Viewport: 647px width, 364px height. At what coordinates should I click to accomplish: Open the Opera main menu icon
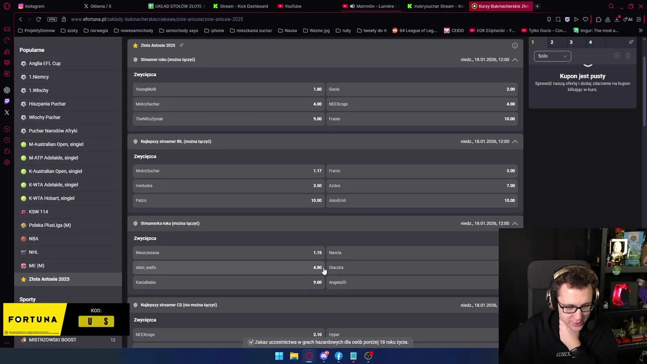(x=7, y=6)
